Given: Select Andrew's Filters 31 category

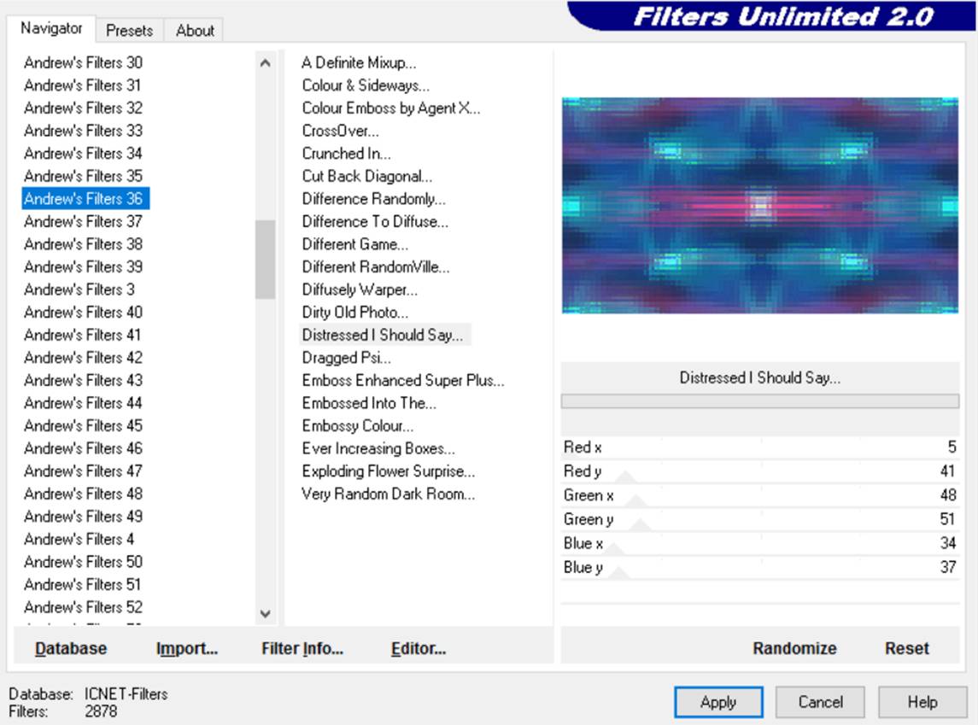Looking at the screenshot, I should pos(82,85).
